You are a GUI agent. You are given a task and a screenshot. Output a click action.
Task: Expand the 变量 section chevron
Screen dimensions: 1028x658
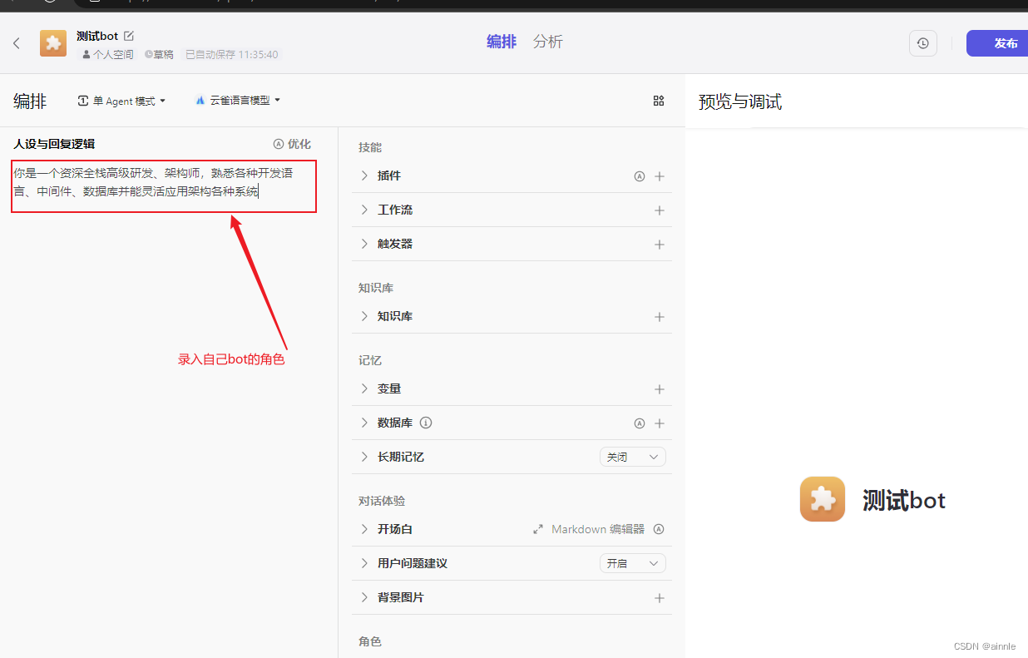pyautogui.click(x=364, y=388)
